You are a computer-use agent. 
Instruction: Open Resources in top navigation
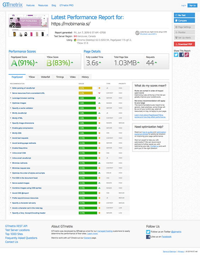43,5
